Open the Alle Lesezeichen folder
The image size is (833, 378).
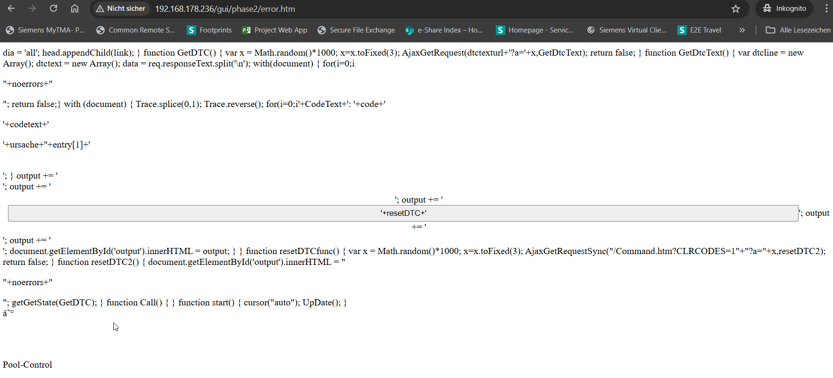798,30
